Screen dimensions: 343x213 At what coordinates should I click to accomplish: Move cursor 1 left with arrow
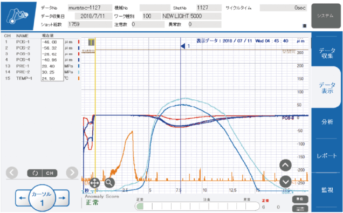[23, 198]
